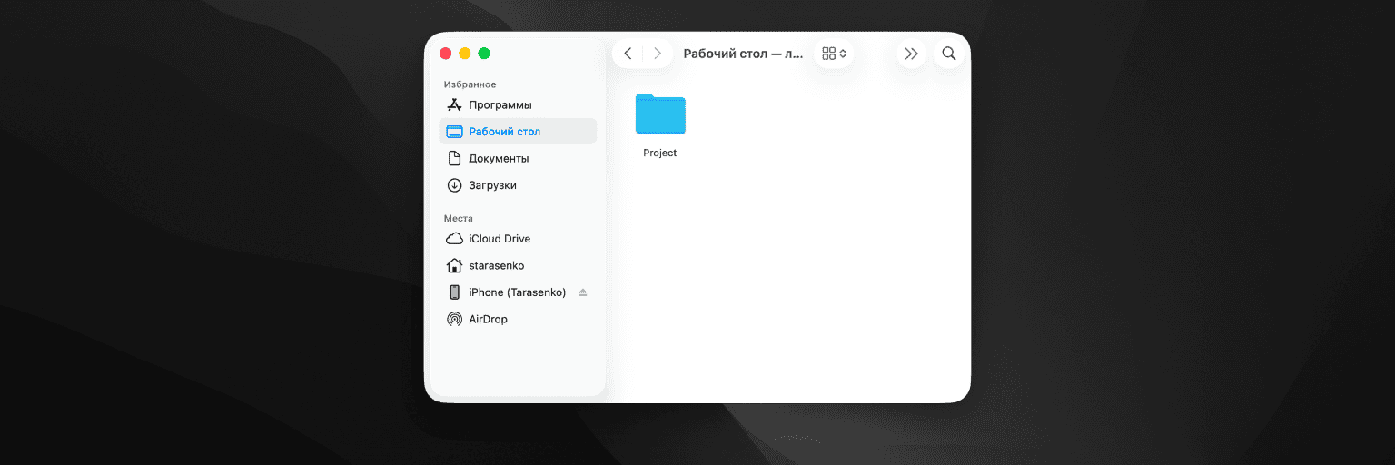Select iPhone (Tarasenko) in the sidebar
This screenshot has width=1395, height=465.
[516, 292]
